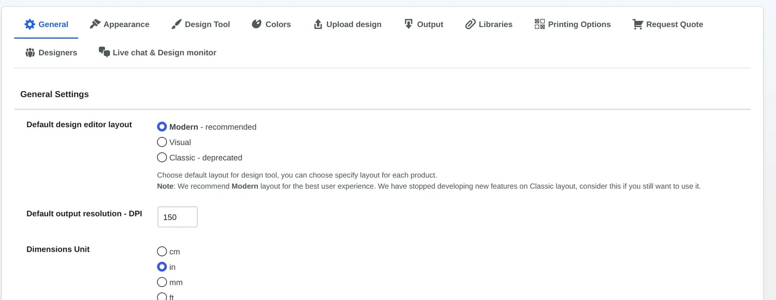Choose cm as dimensions unit

coord(162,252)
